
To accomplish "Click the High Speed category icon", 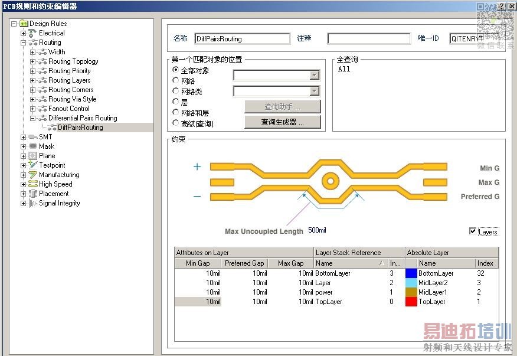I will (x=33, y=184).
